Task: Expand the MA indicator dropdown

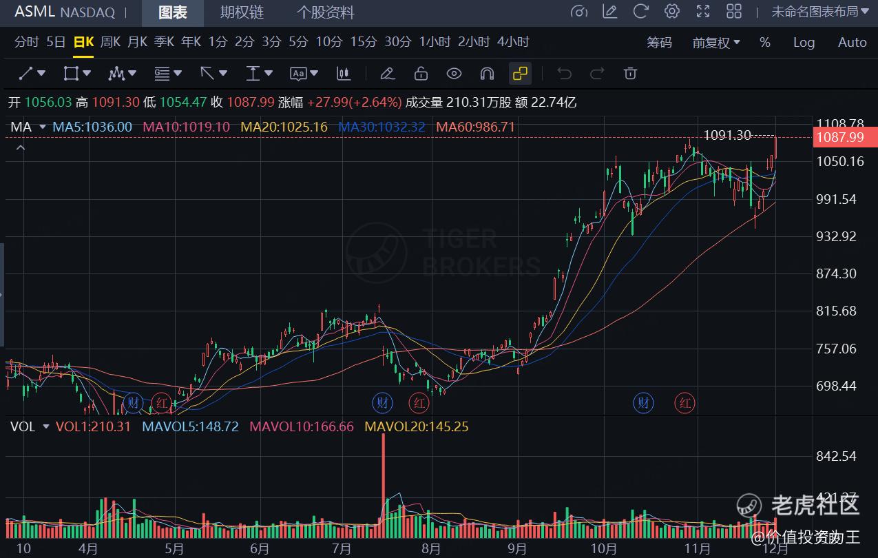Action: click(43, 127)
